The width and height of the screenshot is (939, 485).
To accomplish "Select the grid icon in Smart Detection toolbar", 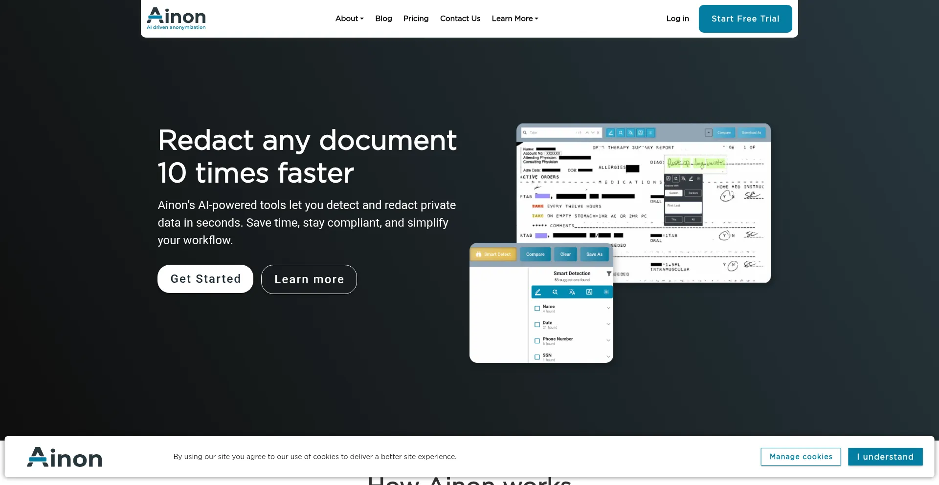I will point(606,292).
